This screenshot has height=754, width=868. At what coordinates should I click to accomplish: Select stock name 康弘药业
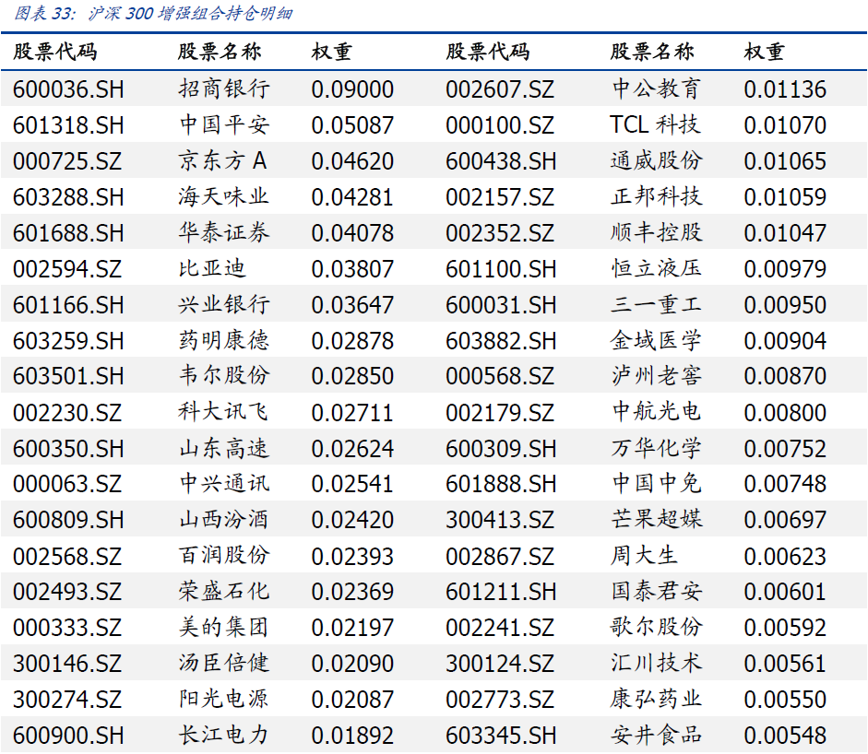pyautogui.click(x=657, y=700)
